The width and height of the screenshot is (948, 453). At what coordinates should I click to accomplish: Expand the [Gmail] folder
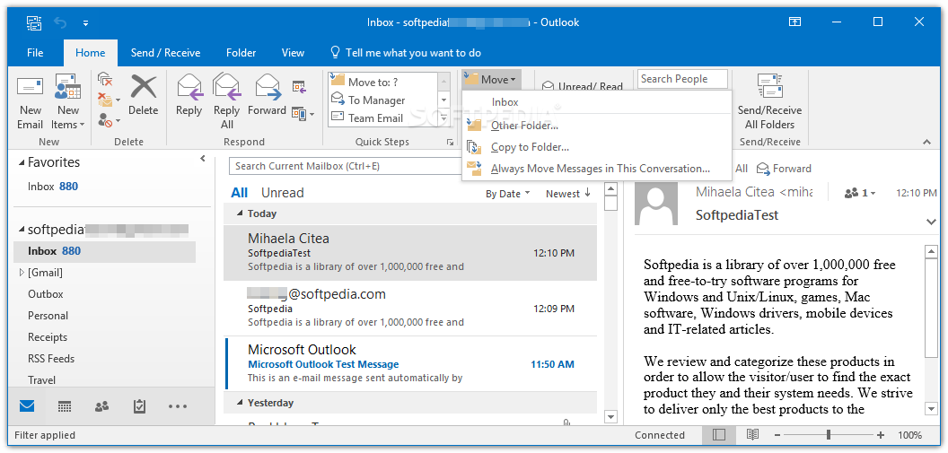(x=22, y=273)
